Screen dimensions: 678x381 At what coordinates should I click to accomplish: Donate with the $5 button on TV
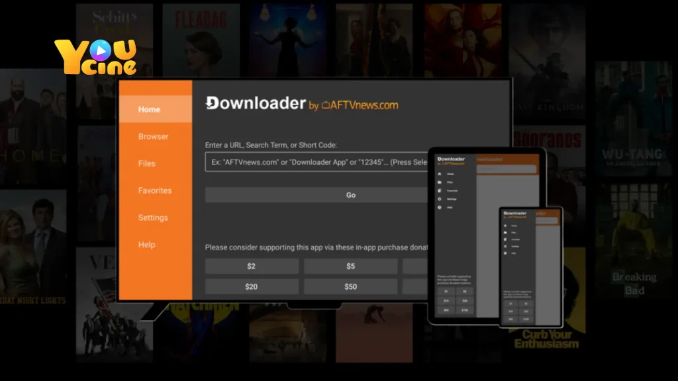(x=351, y=266)
